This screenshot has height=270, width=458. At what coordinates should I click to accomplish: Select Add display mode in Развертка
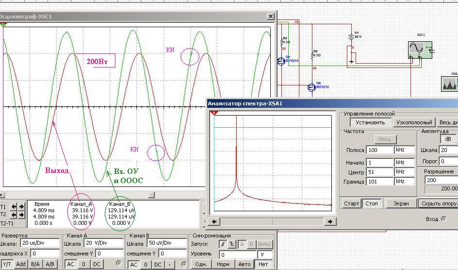[x=20, y=264]
